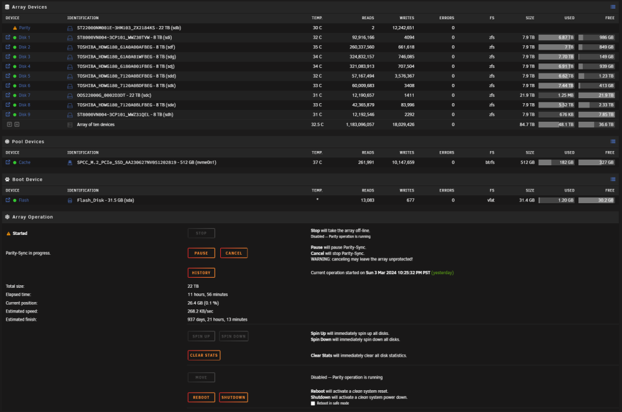Viewport: 622px width, 412px height.
Task: Open the Disk 5 settings link
Action: tap(24, 76)
